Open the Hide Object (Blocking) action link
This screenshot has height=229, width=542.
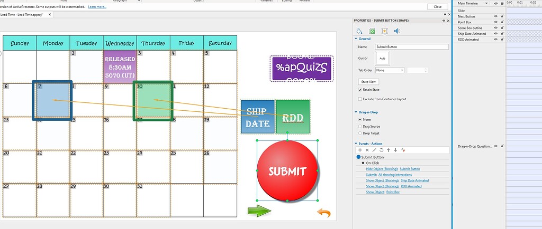[382, 169]
